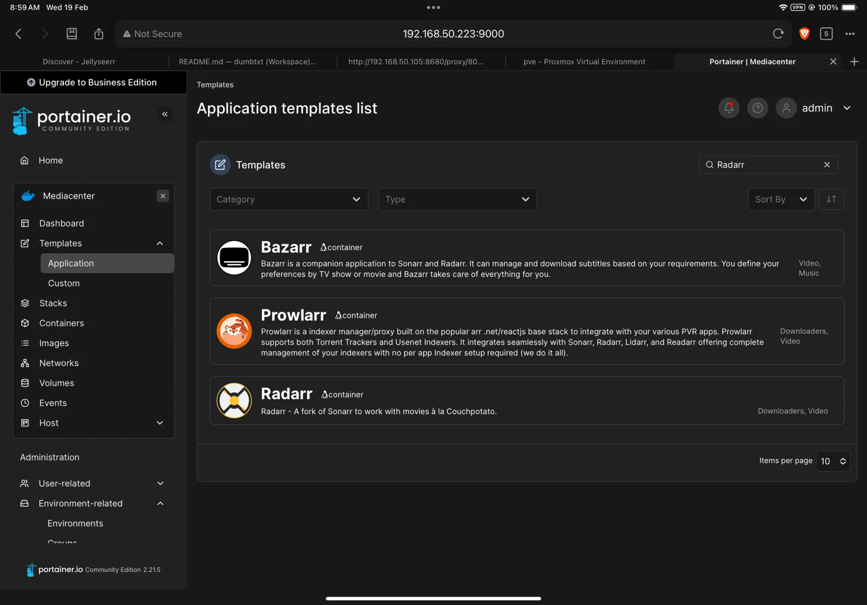Viewport: 867px width, 605px height.
Task: Open the browser bookmarks icon
Action: (72, 34)
